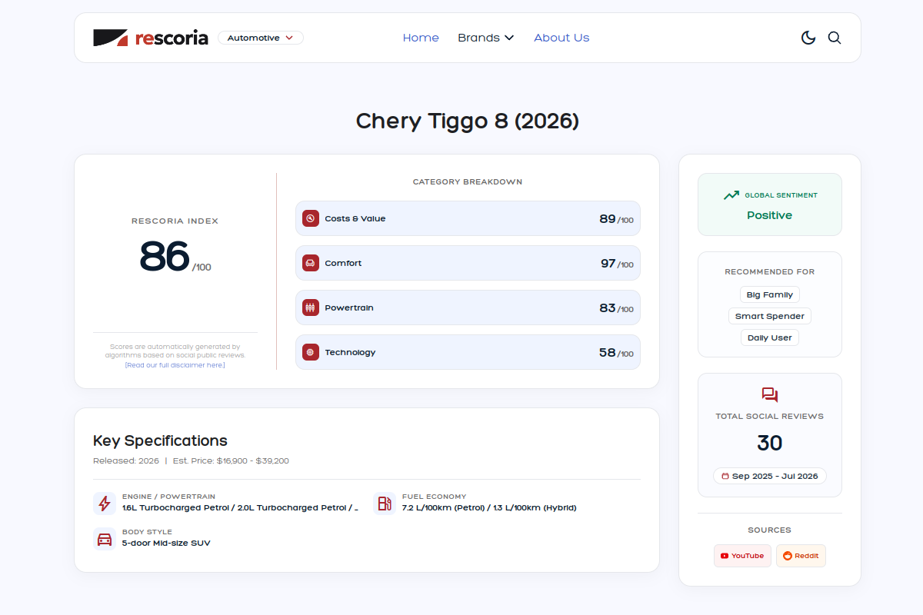Click the Key Specifications heading

click(x=160, y=440)
